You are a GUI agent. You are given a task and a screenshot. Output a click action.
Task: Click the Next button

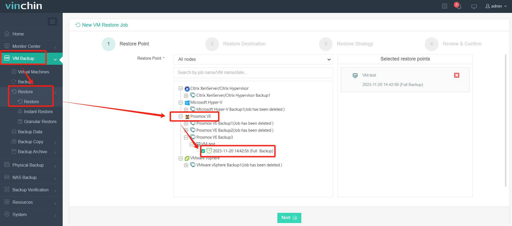(x=289, y=218)
